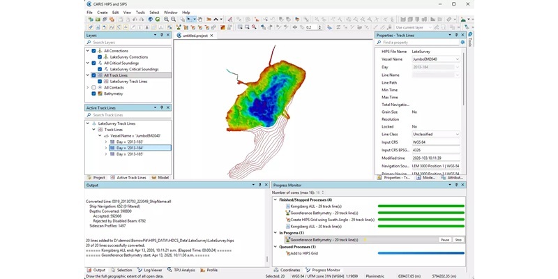
Task: Activate the Pan hand tool
Action: click(200, 20)
